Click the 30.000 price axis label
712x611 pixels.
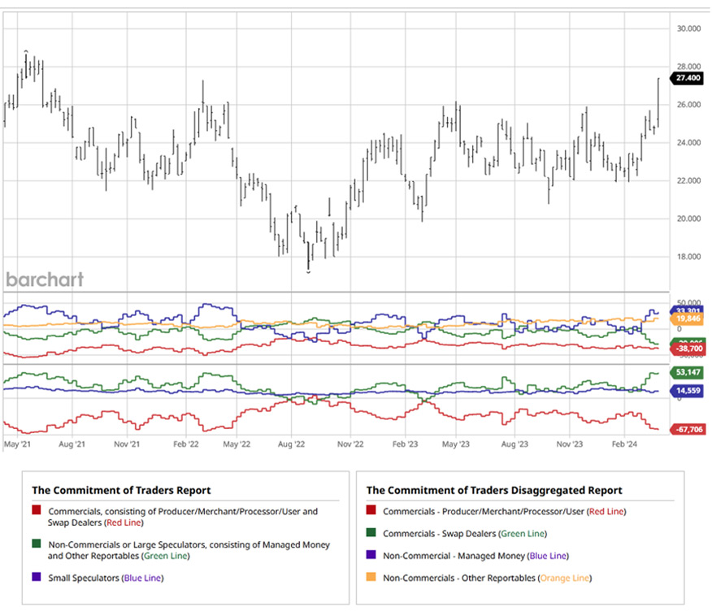(688, 28)
